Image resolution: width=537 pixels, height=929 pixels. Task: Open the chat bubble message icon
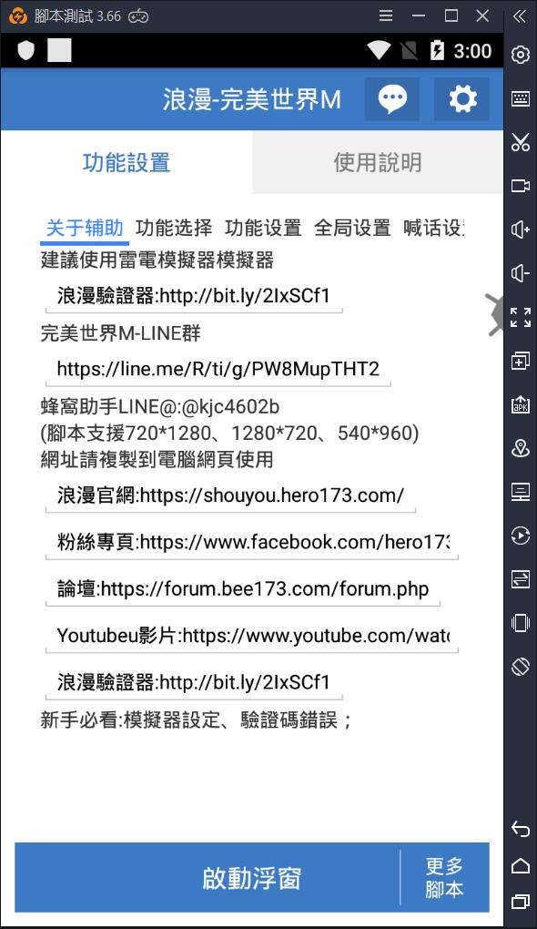[x=392, y=99]
